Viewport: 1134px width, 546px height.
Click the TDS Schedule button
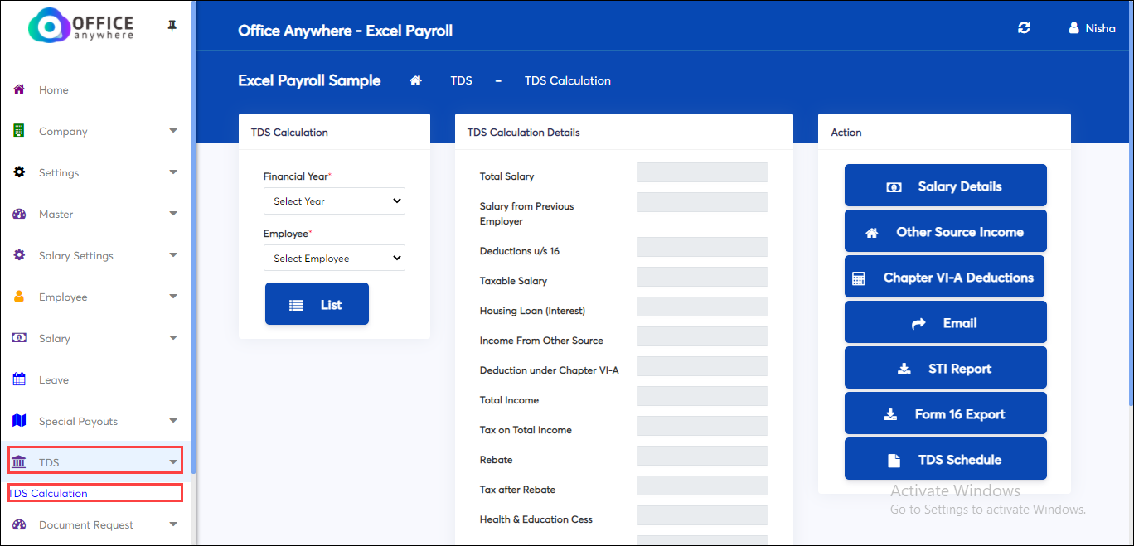point(946,459)
